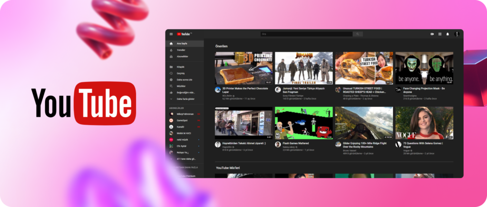Open Glider Enjoying 100+ Mile Ridge Flight title

point(365,145)
